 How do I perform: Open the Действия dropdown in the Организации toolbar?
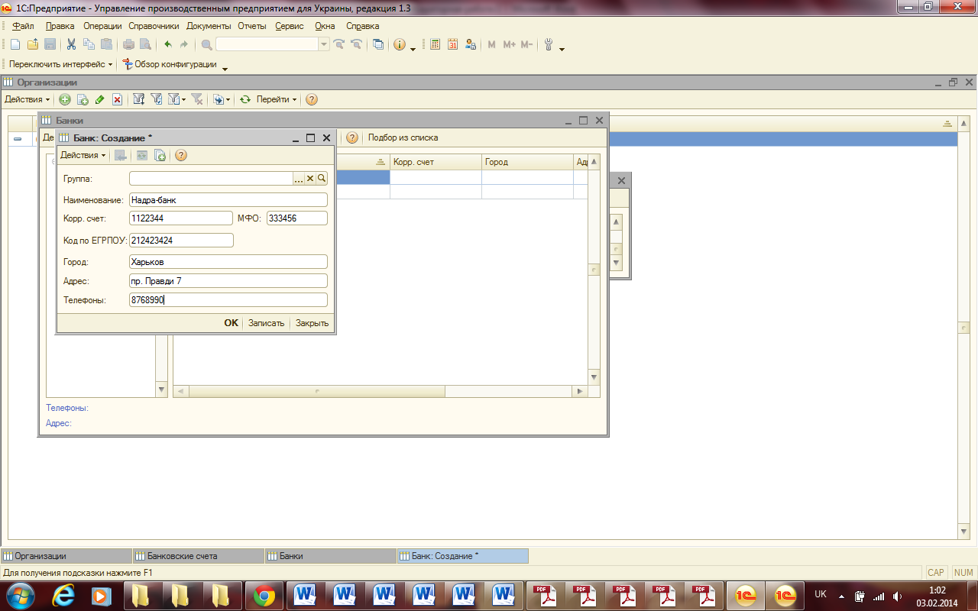(x=28, y=99)
